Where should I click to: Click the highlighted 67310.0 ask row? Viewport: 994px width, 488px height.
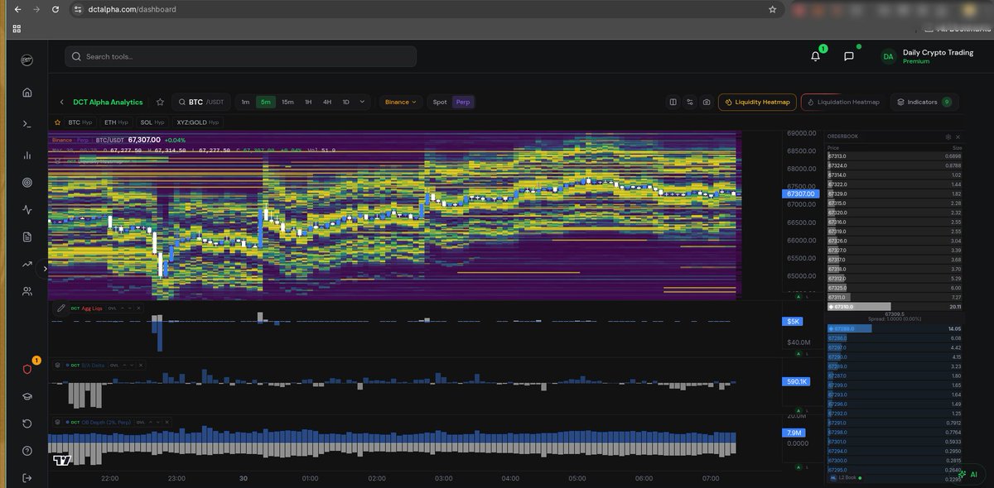pos(895,306)
